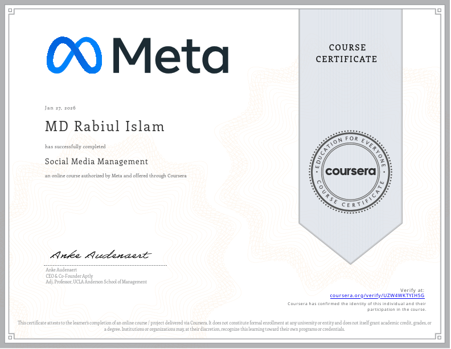Open the coursera.org/verify/UZW4WKTYIH5G link
Screen dimensions: 451x349
tap(377, 295)
